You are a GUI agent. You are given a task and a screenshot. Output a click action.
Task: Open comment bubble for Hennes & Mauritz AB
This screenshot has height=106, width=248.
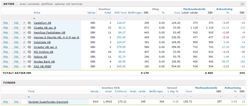[x=29, y=37]
